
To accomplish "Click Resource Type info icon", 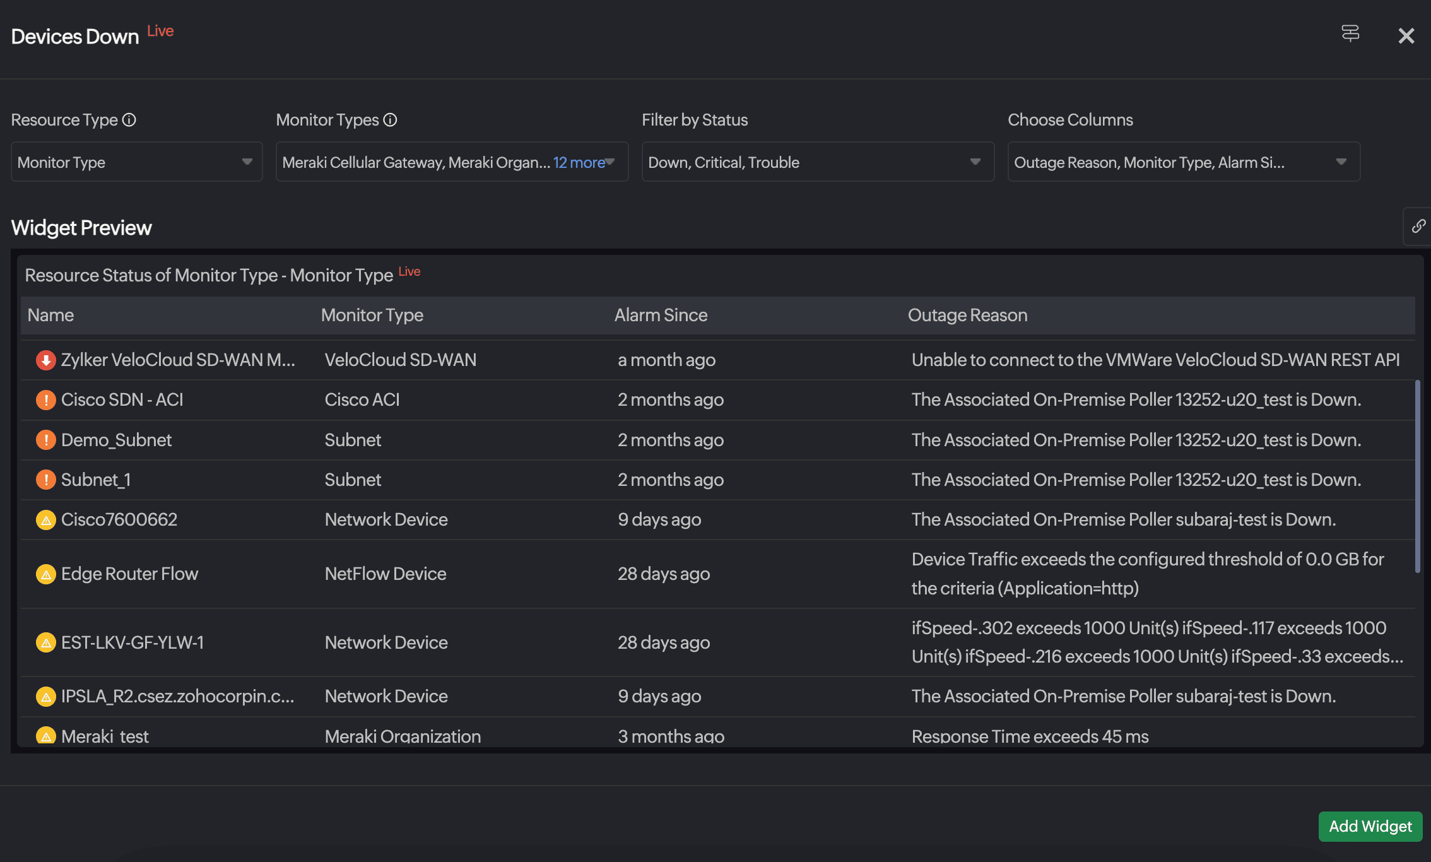I will (x=129, y=120).
